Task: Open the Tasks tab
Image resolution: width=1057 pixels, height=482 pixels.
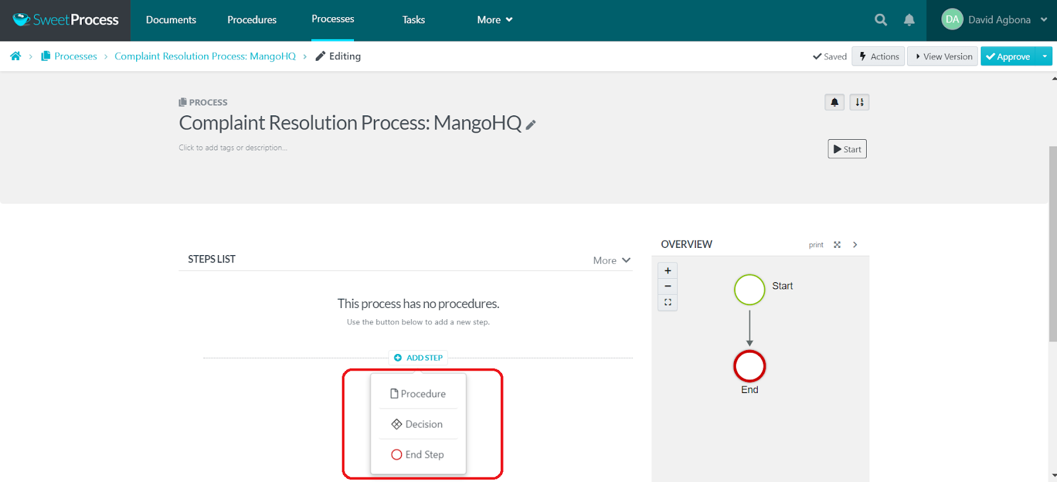Action: 414,20
